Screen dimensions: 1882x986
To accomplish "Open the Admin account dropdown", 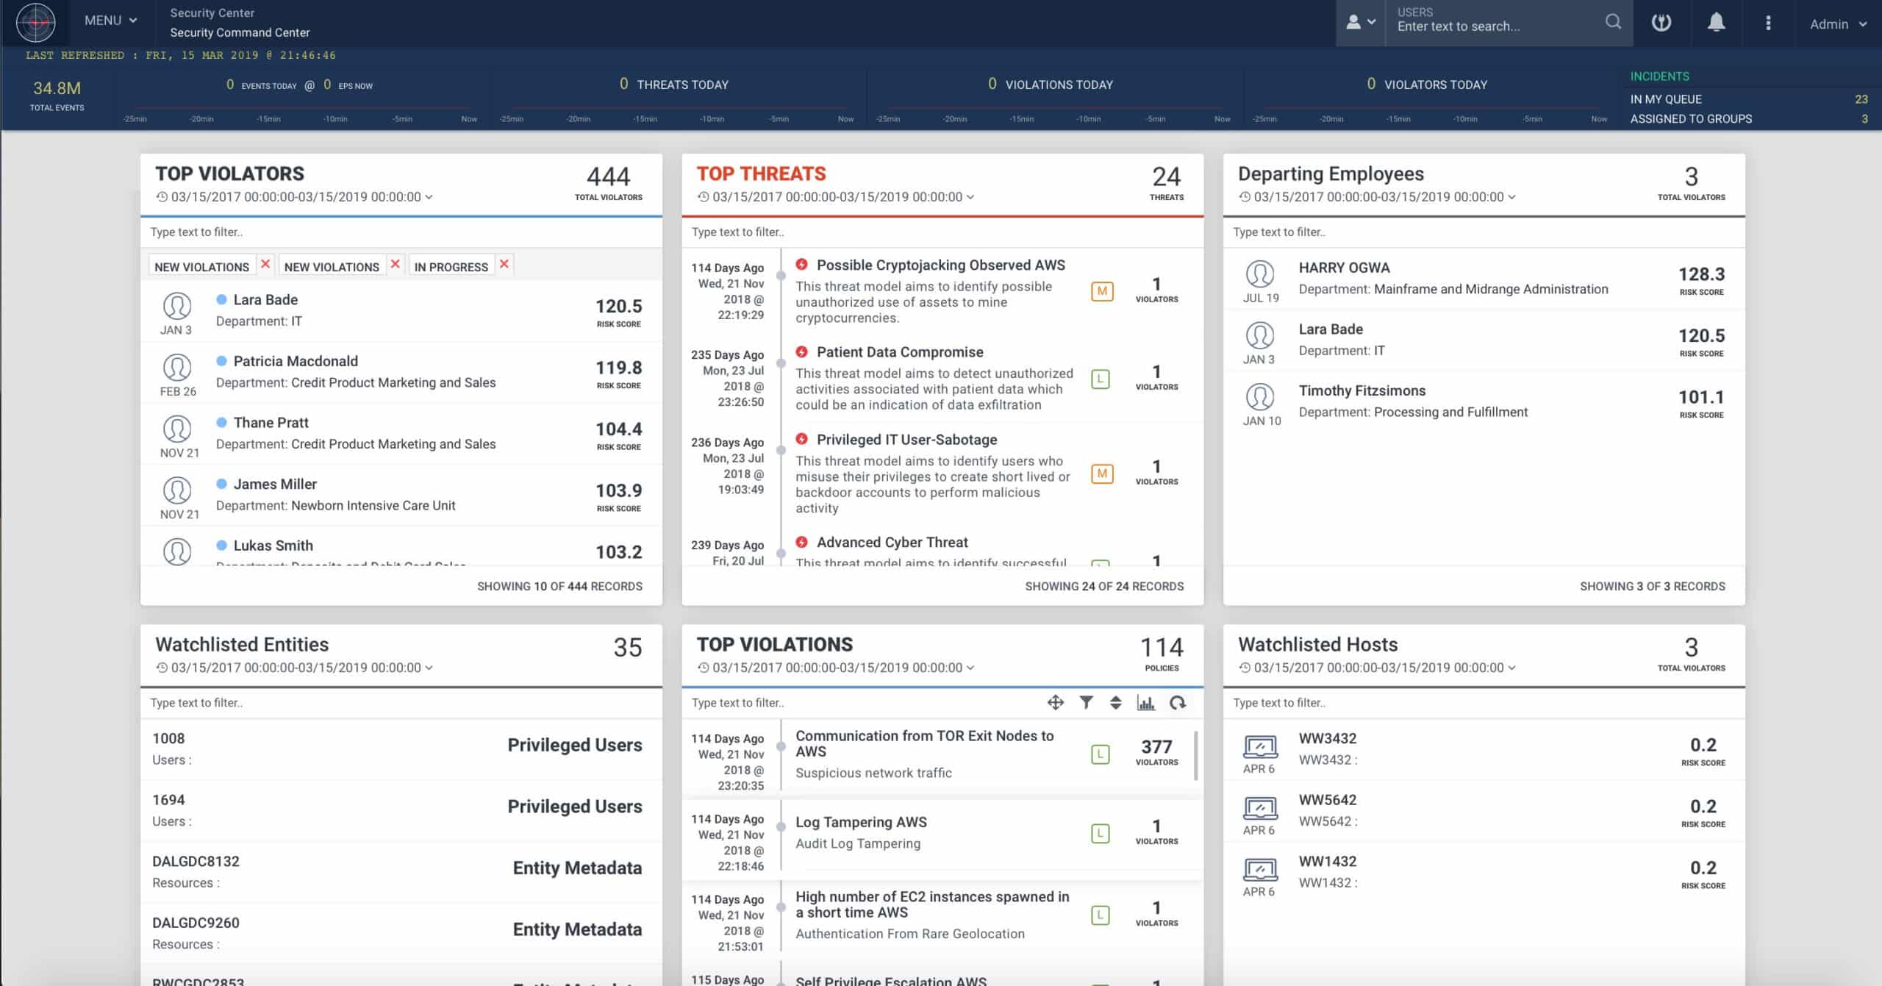I will click(x=1838, y=24).
